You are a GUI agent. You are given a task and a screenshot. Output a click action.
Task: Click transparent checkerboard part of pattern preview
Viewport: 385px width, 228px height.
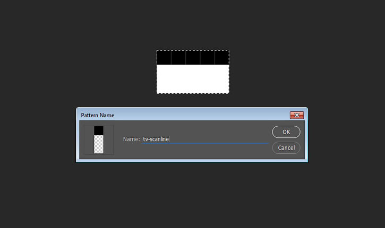tap(99, 144)
